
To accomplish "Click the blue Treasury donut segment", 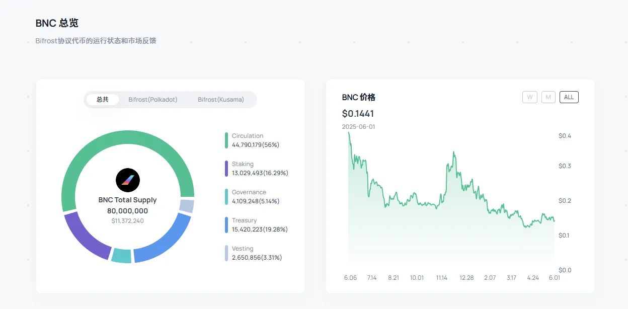I will coord(166,242).
